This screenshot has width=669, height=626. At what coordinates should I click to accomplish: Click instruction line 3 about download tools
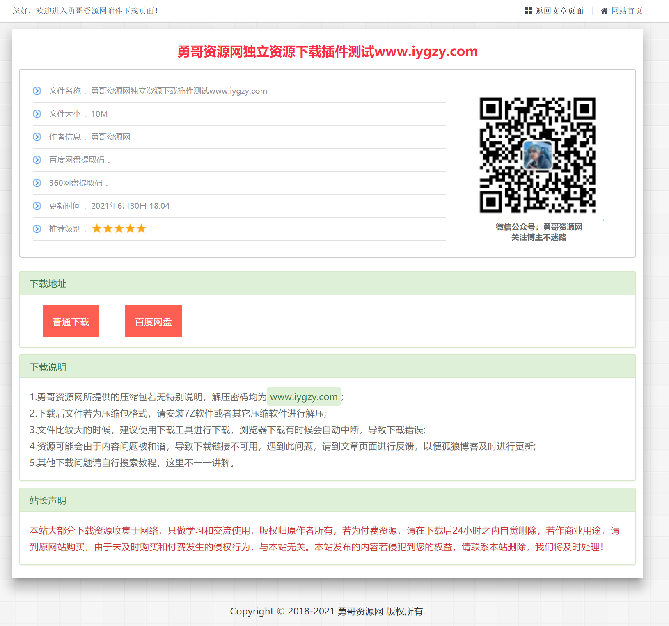(227, 430)
